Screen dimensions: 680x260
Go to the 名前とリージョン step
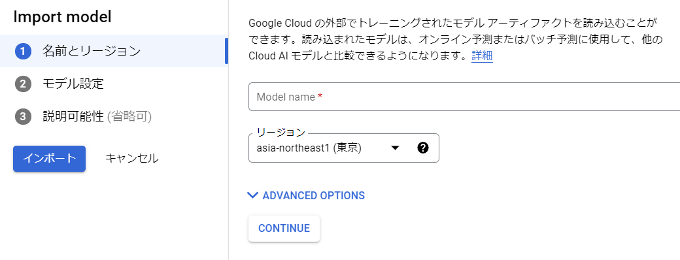coord(114,51)
